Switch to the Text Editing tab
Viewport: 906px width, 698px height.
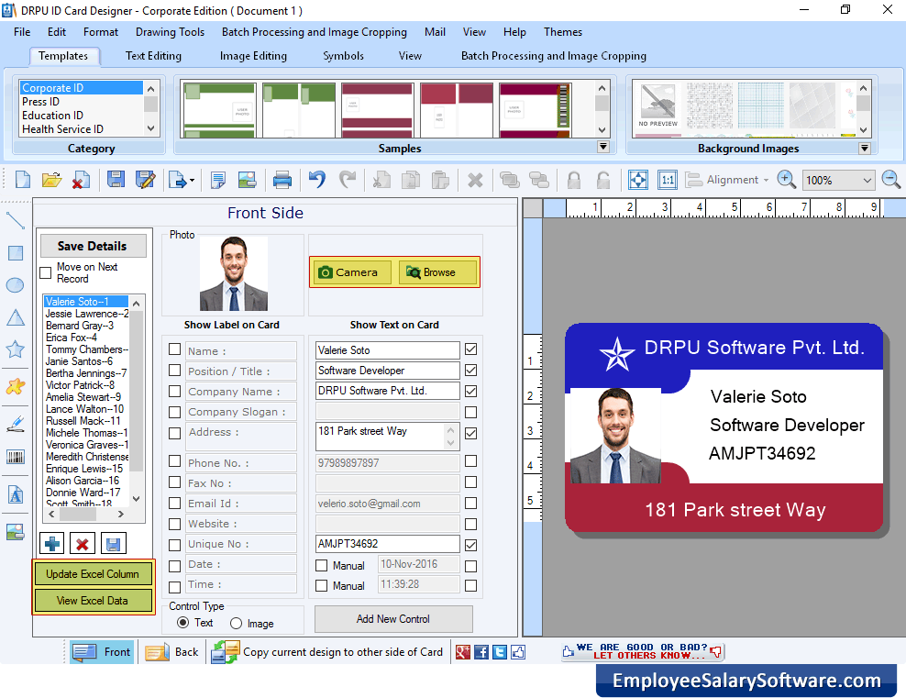[x=152, y=55]
